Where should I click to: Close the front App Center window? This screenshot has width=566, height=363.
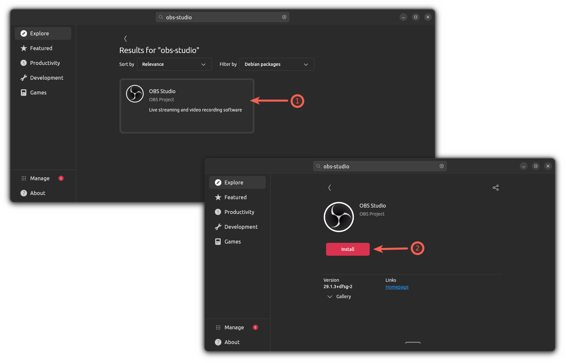pyautogui.click(x=548, y=166)
